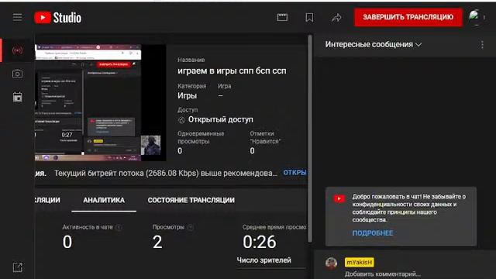Image resolution: width=496 pixels, height=279 pixels.
Task: Click the stream preview thumbnail
Action: click(100, 102)
